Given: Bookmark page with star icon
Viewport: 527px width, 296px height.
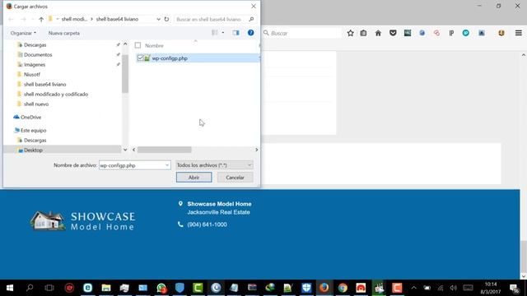Looking at the screenshot, I should click(x=350, y=33).
